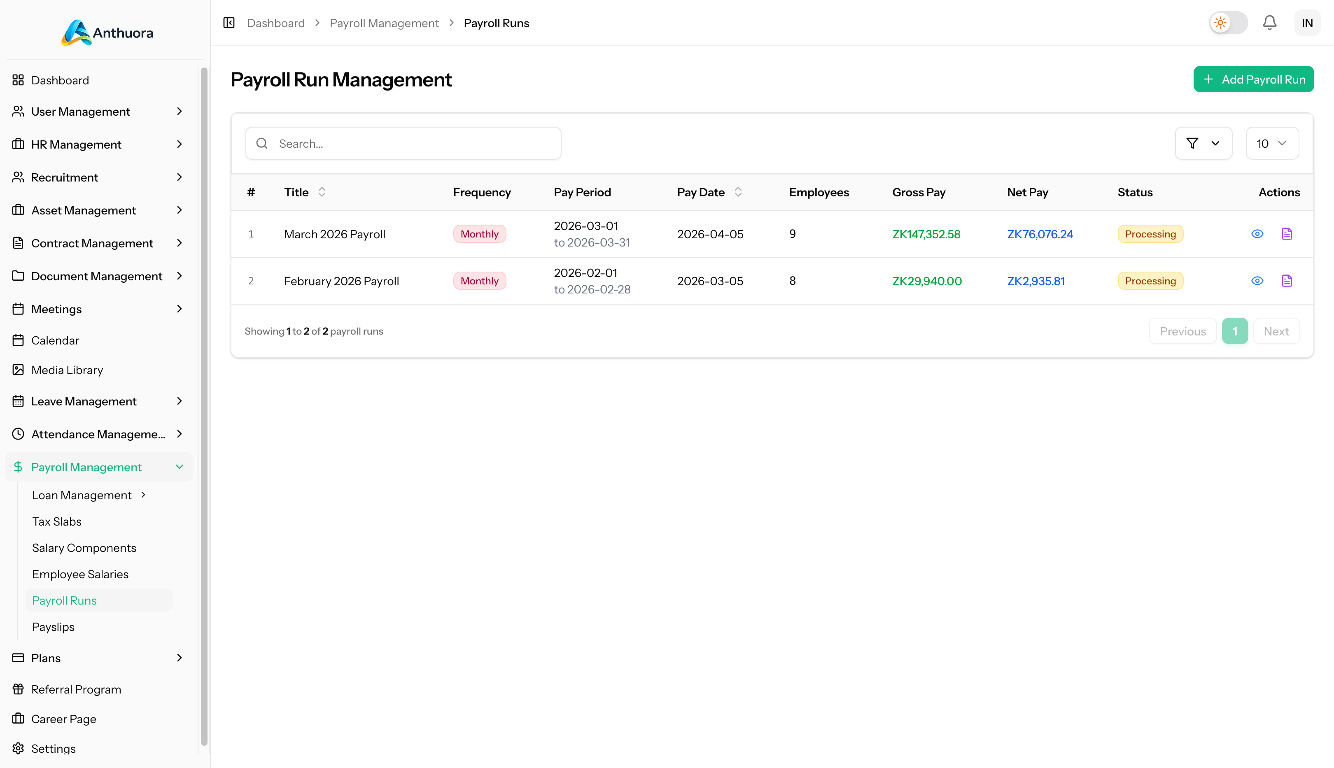This screenshot has height=768, width=1334.
Task: Select Tax Slabs in the Payroll submenu
Action: (57, 521)
